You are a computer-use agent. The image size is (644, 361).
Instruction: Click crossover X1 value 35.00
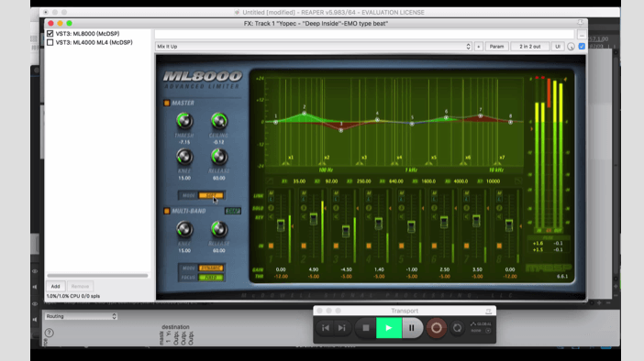(299, 181)
